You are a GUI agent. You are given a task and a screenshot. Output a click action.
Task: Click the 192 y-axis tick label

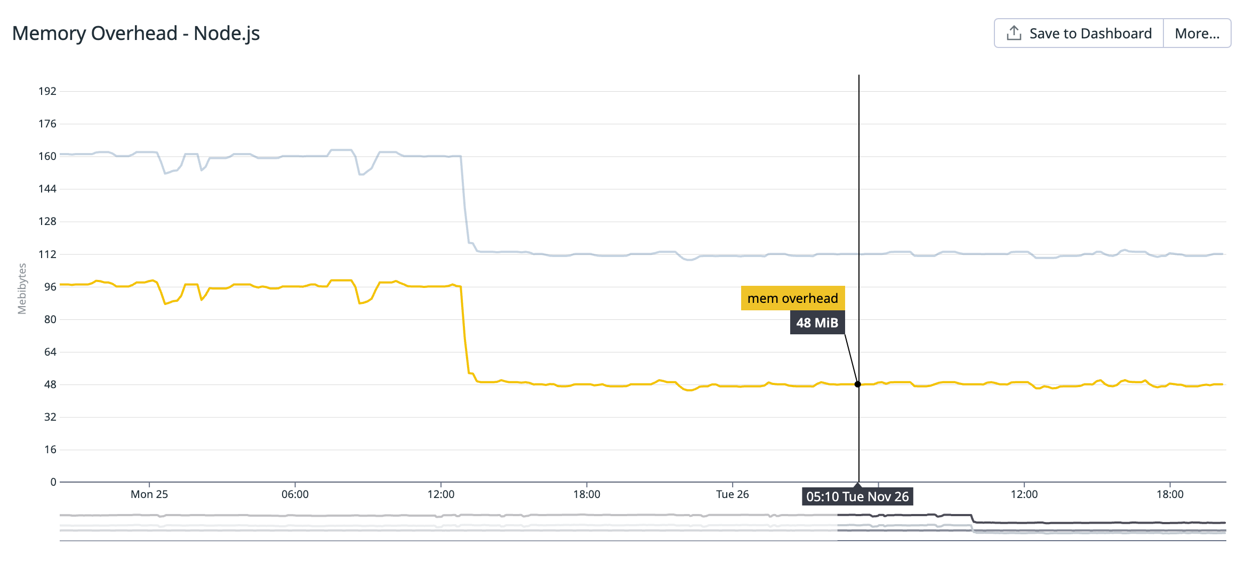pyautogui.click(x=47, y=91)
